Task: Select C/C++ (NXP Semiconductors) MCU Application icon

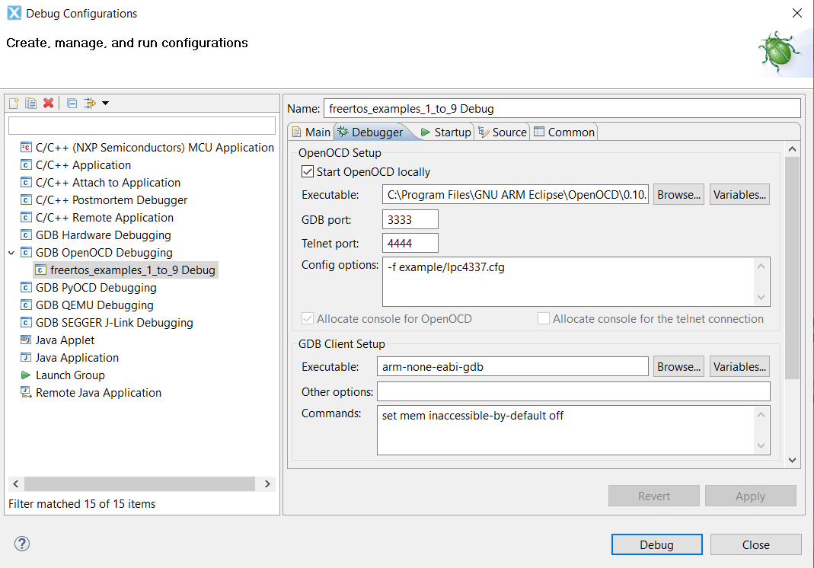Action: pos(26,148)
